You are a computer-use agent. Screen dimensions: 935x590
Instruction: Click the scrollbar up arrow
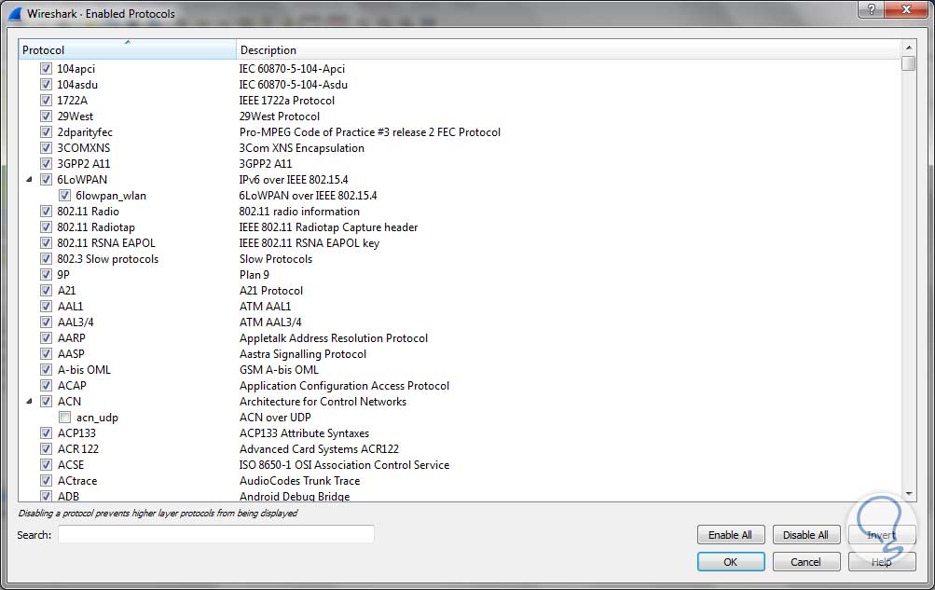tap(908, 48)
